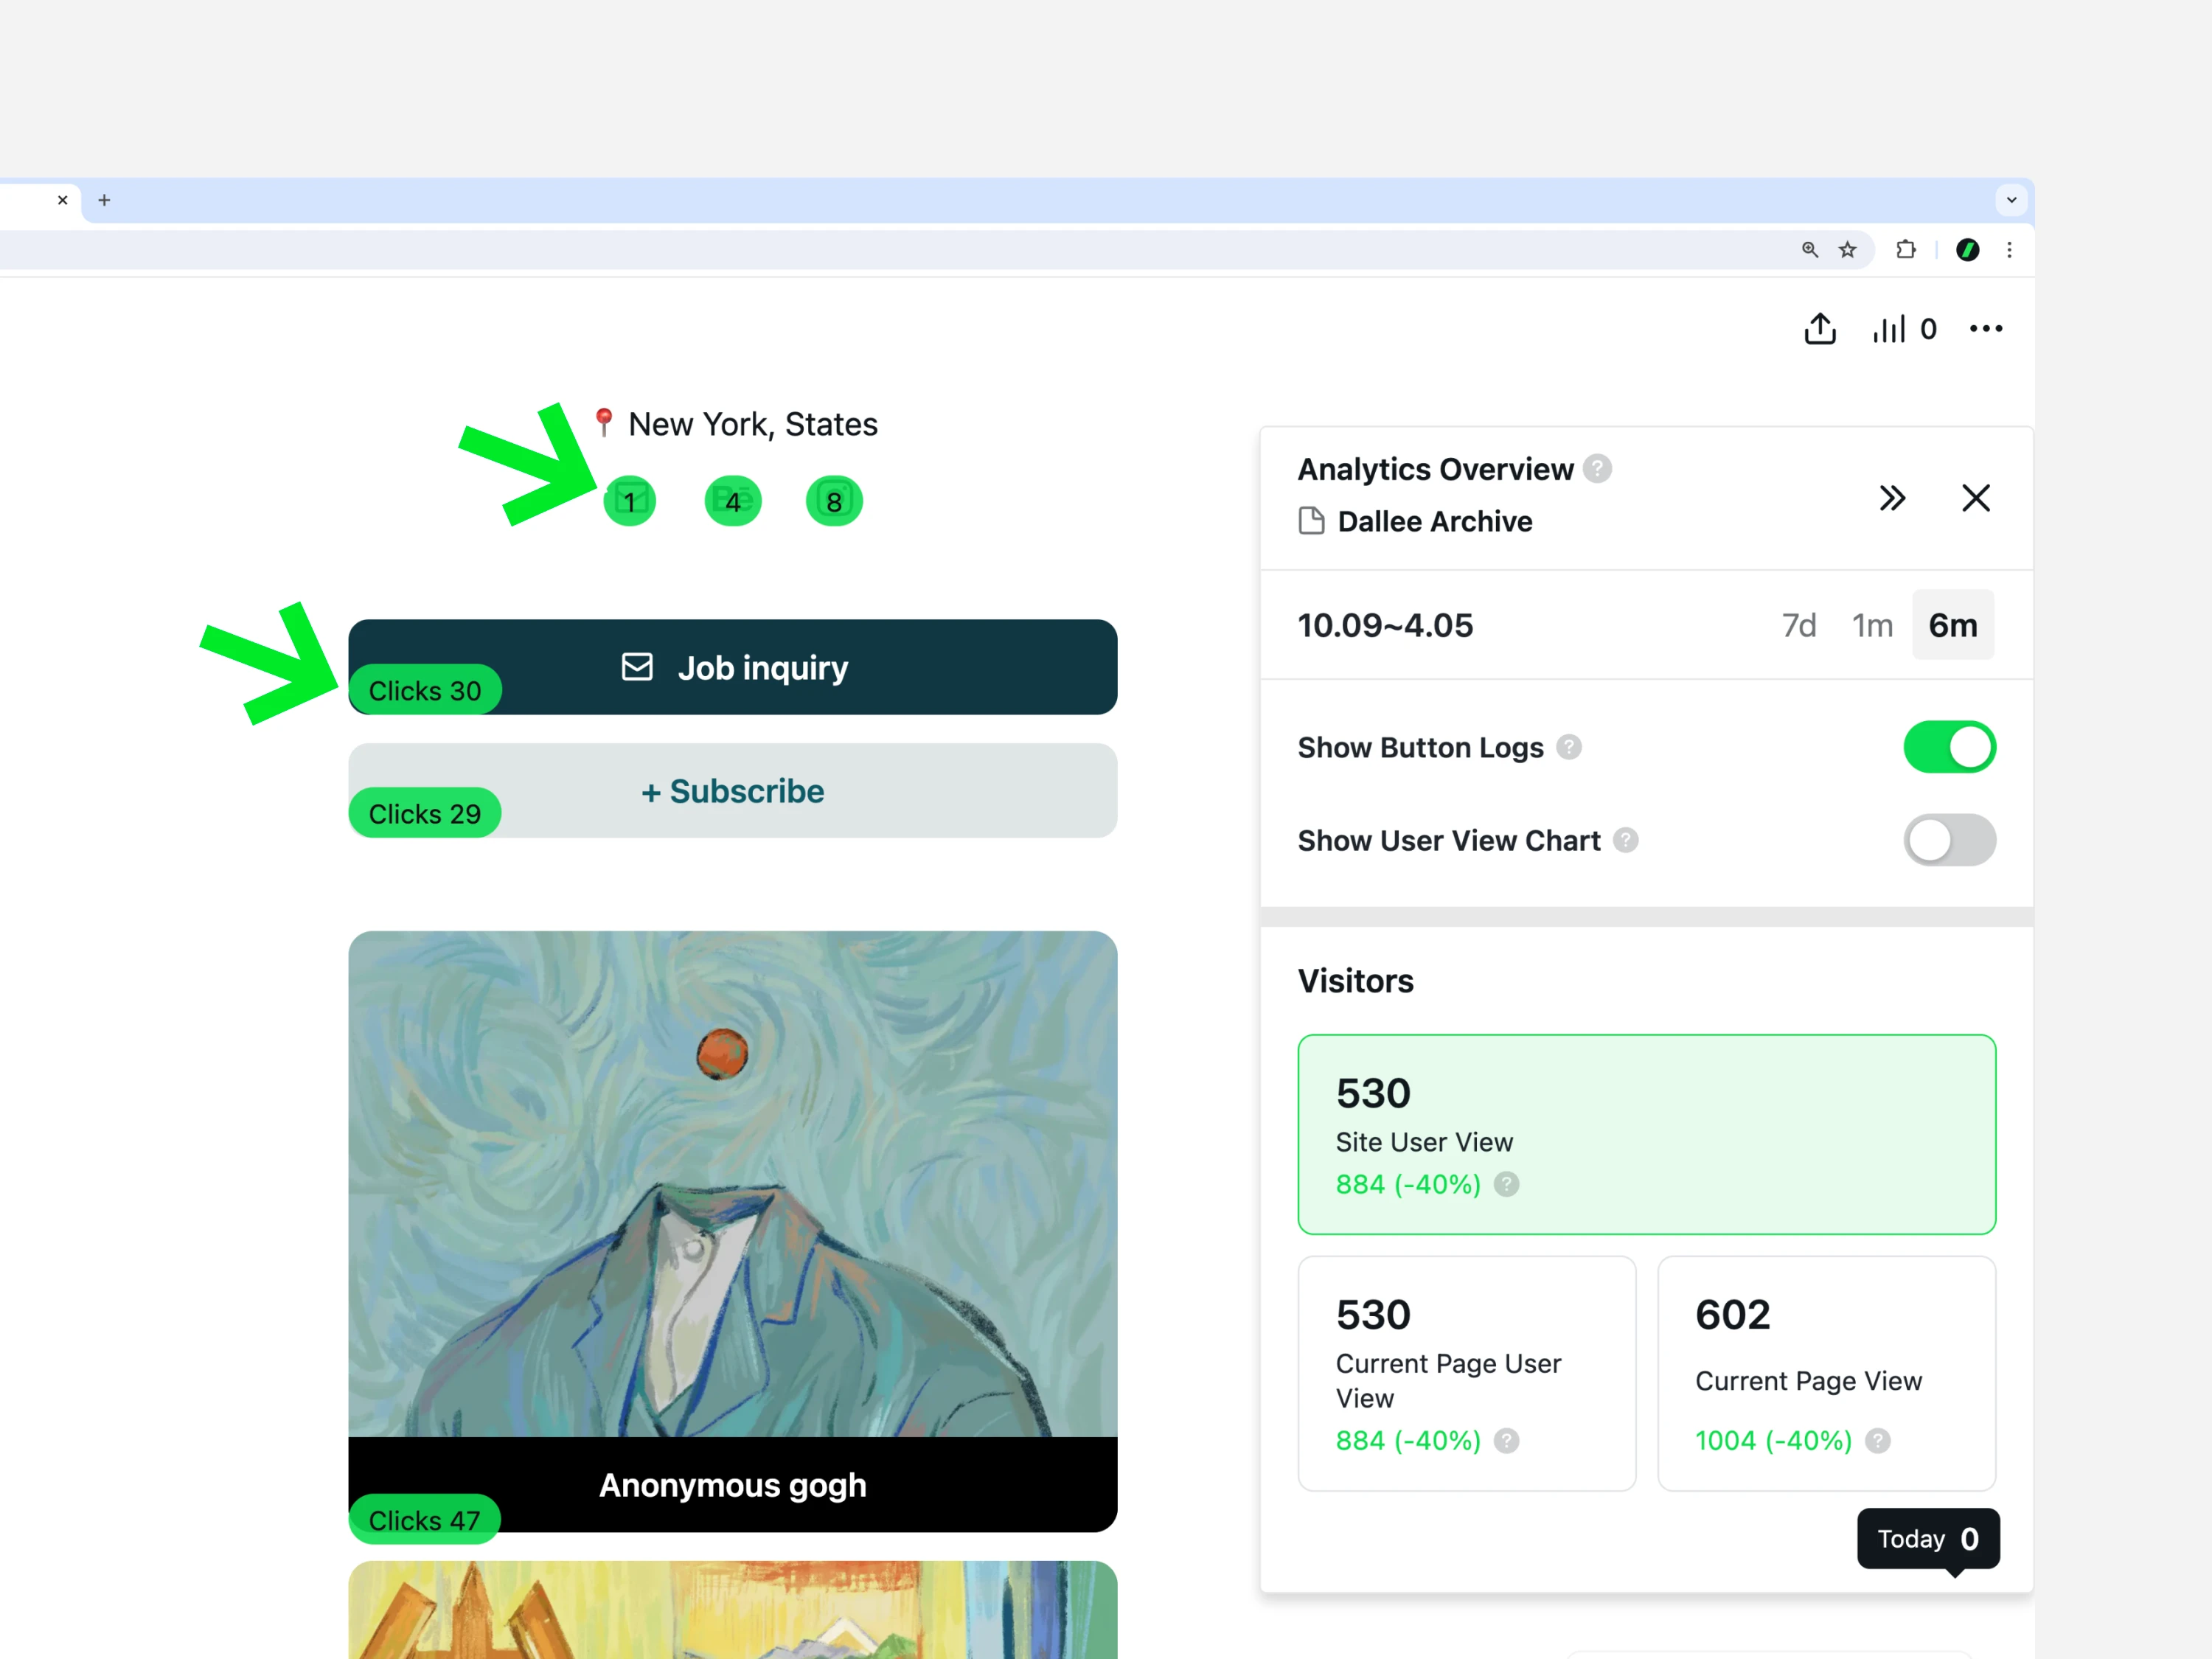2212x1659 pixels.
Task: Click the Clicks 29 badge on Subscribe
Action: click(x=424, y=813)
